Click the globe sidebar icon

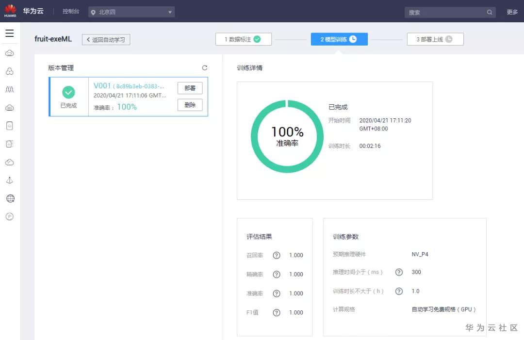[10, 198]
